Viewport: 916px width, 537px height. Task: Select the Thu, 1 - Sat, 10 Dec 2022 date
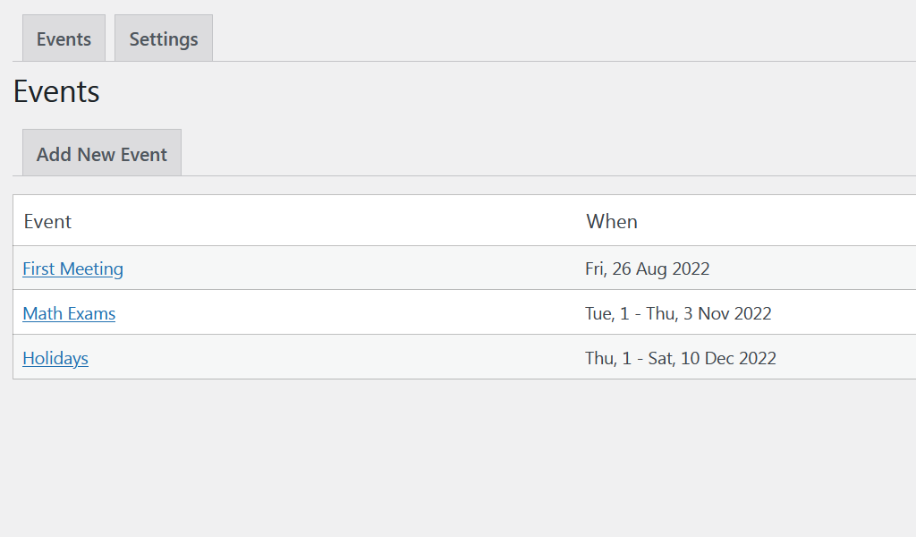click(681, 358)
